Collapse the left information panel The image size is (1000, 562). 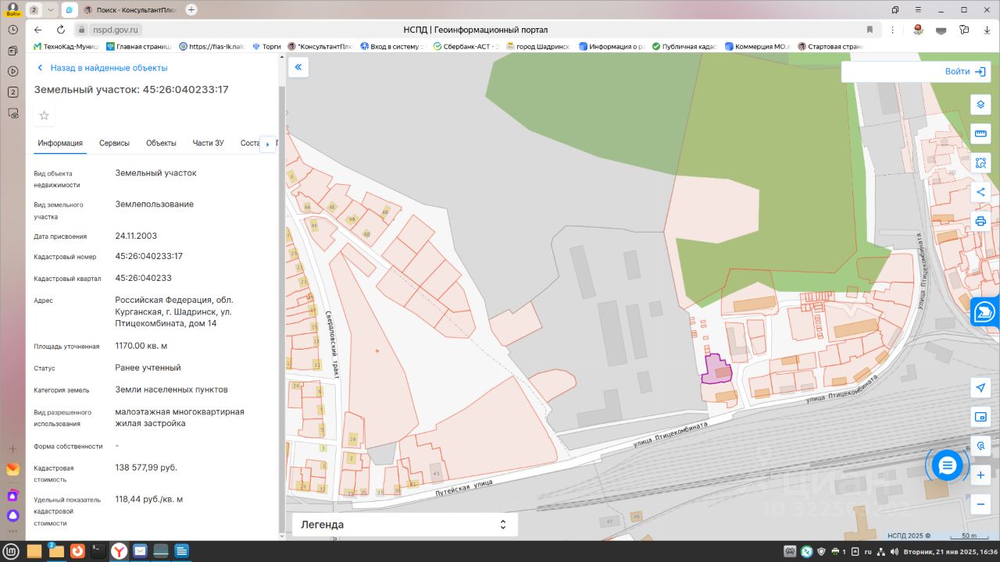click(x=298, y=67)
